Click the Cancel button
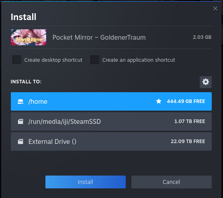This screenshot has width=223, height=198. [x=172, y=182]
